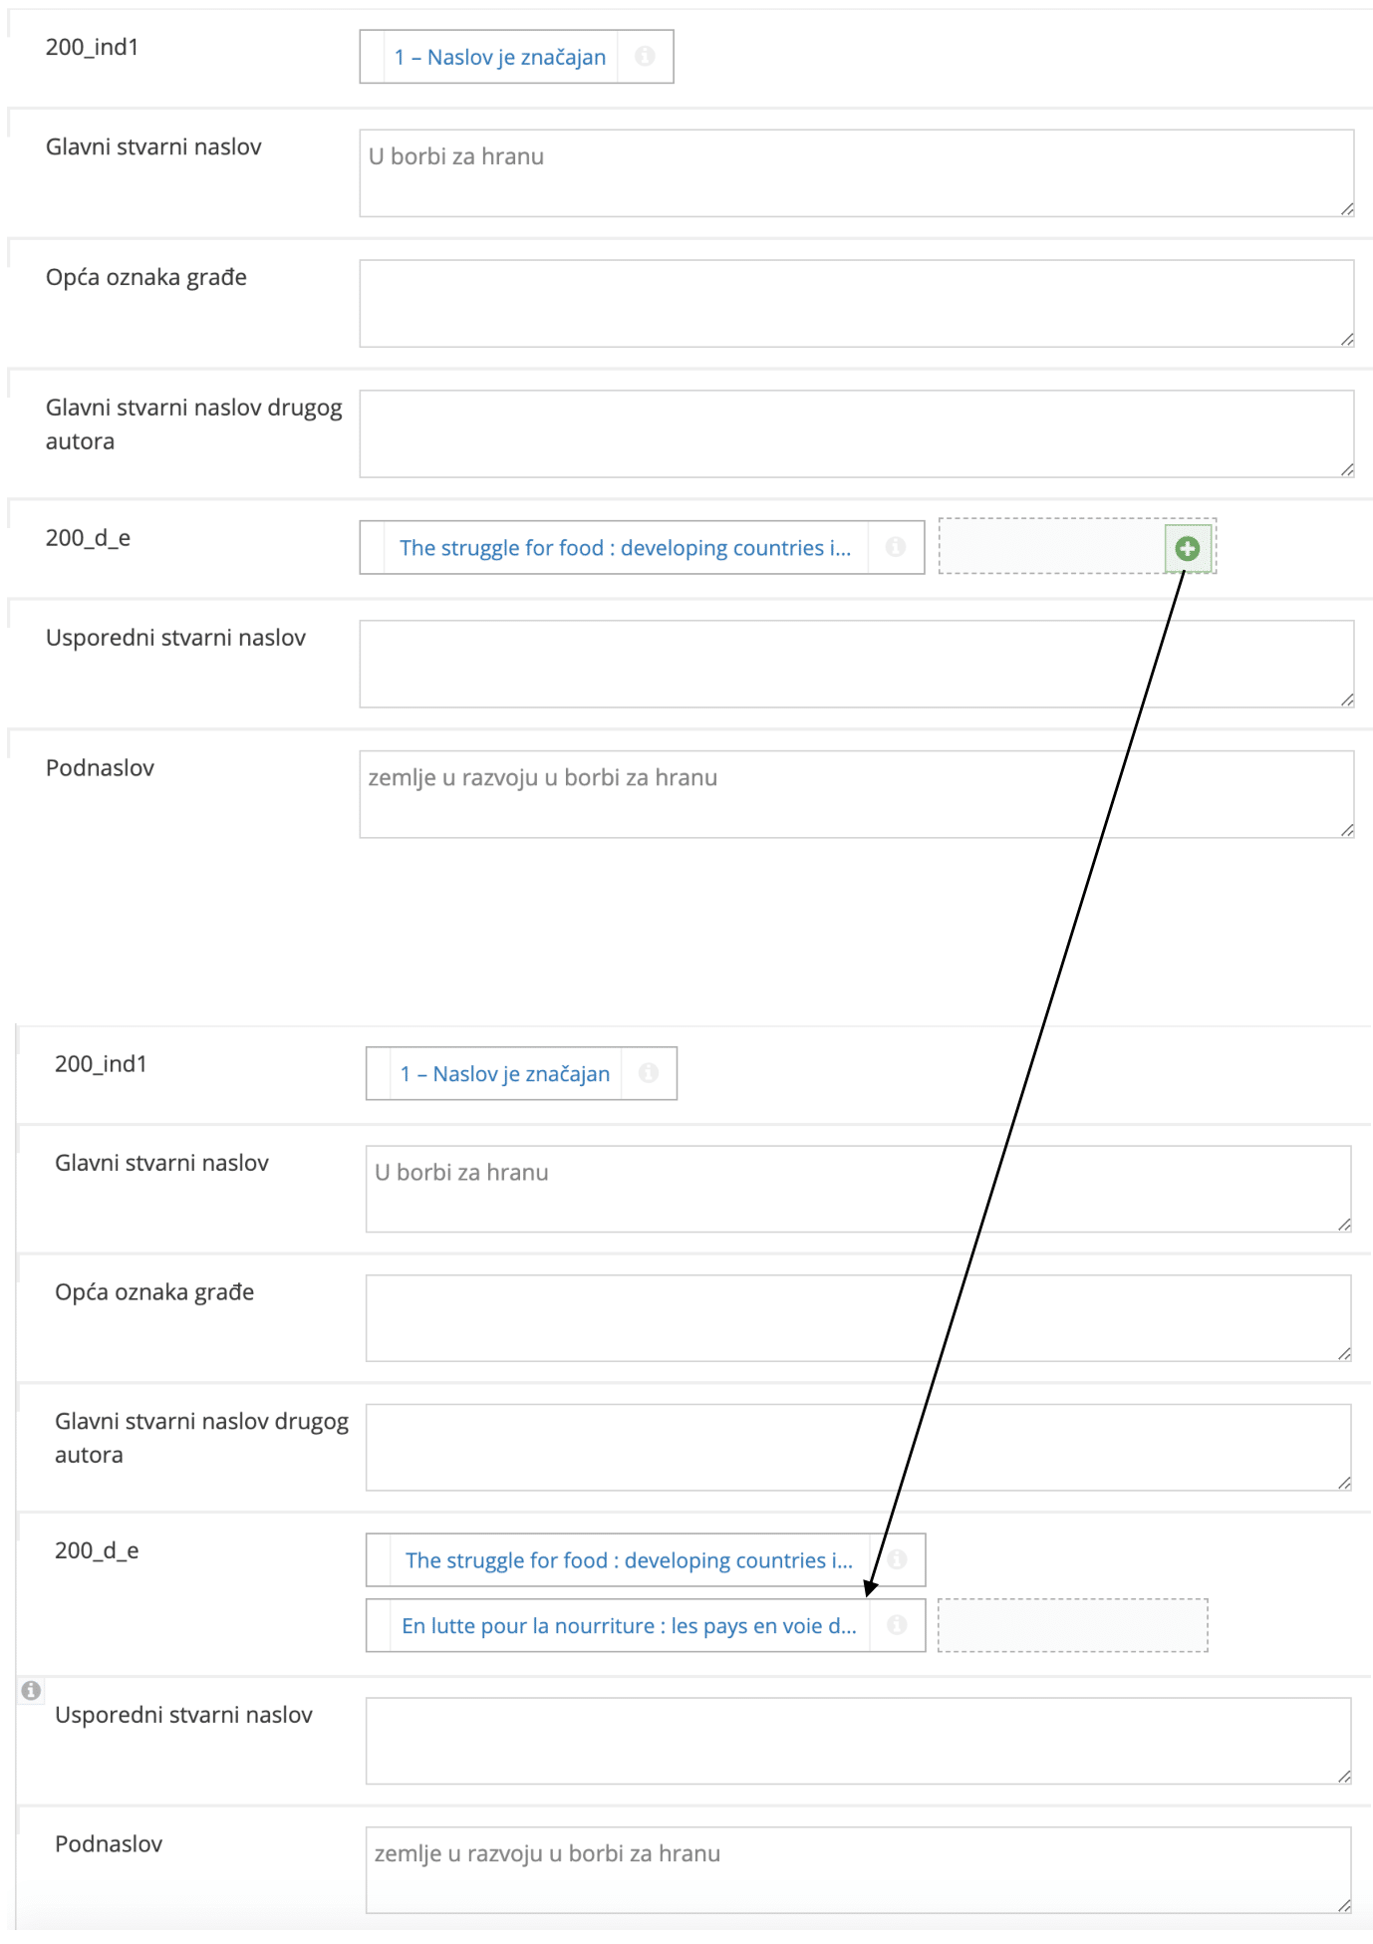Screen dimensions: 1373x1944
Task: Click the info icon on the lower 200_ind1 selection
Action: (x=650, y=1073)
